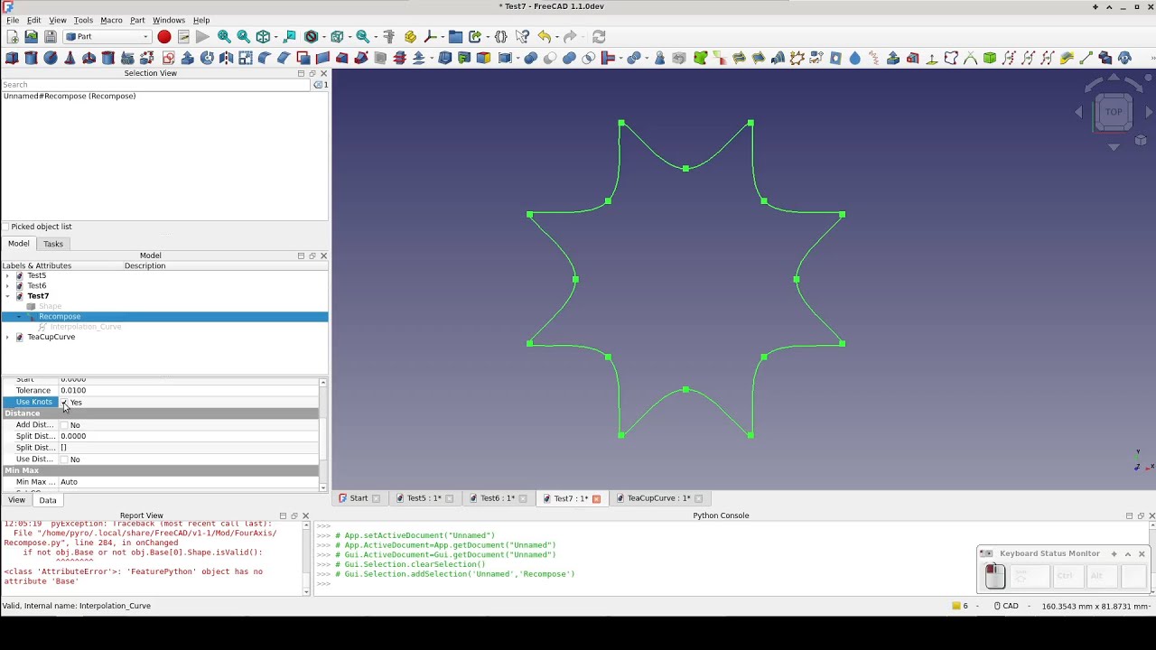Click the Mirror tool icon
1156x650 pixels.
click(x=227, y=59)
